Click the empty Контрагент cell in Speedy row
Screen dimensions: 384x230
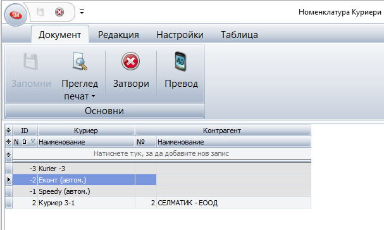(233, 191)
